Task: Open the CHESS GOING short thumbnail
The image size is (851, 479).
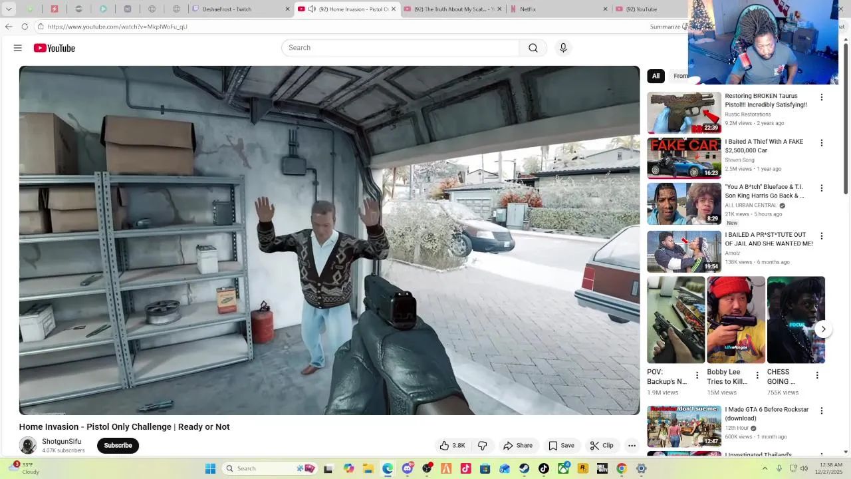Action: [x=796, y=320]
